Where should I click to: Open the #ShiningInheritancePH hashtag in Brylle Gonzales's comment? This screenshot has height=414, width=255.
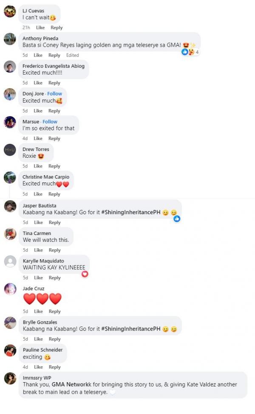coord(131,329)
